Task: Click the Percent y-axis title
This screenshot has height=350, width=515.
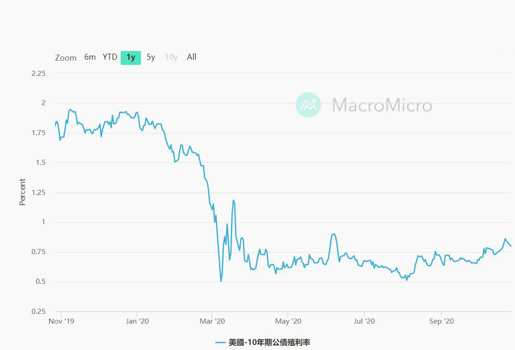Action: 22,192
